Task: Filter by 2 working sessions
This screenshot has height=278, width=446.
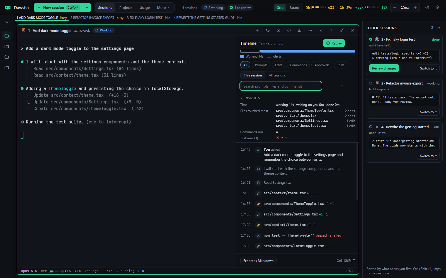Action: pyautogui.click(x=213, y=8)
